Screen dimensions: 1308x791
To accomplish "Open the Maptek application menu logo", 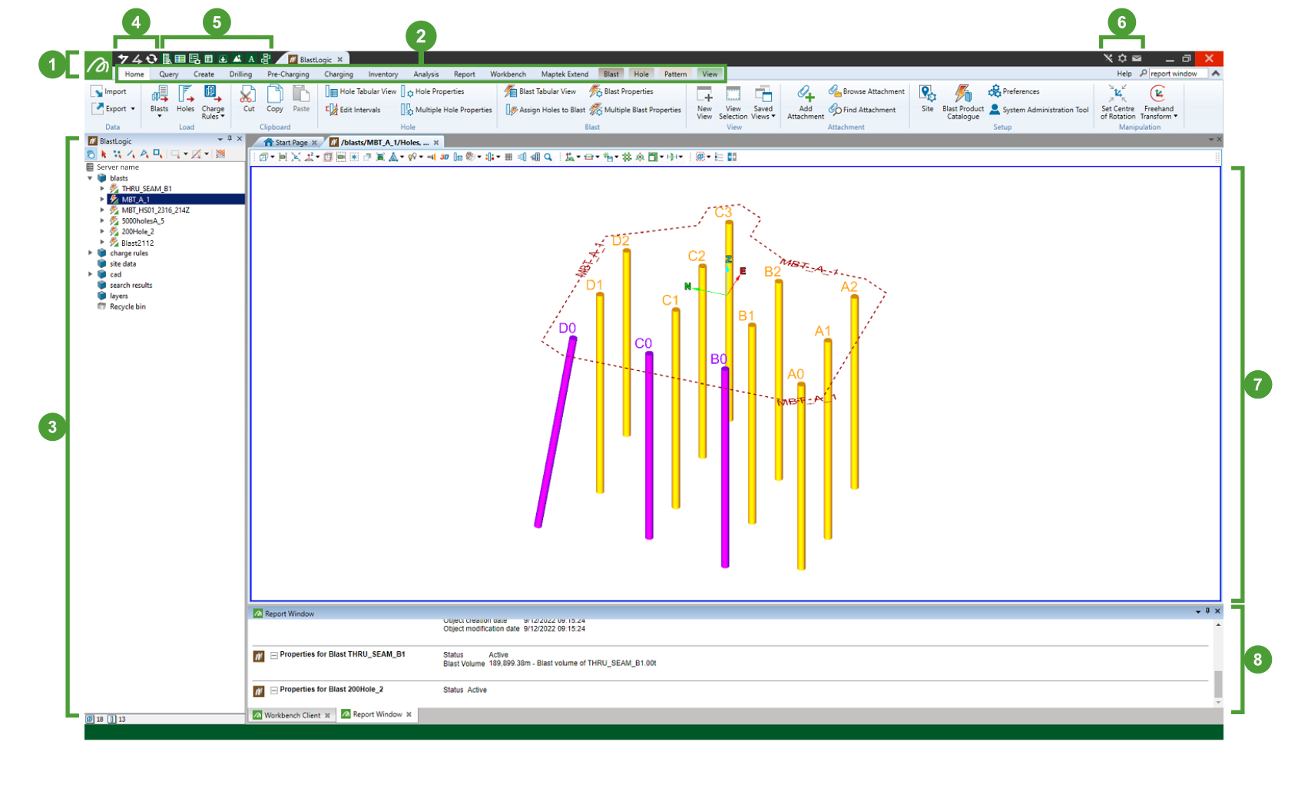I will tap(98, 66).
